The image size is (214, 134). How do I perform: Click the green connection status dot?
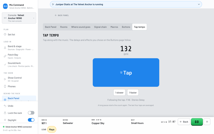point(4,127)
